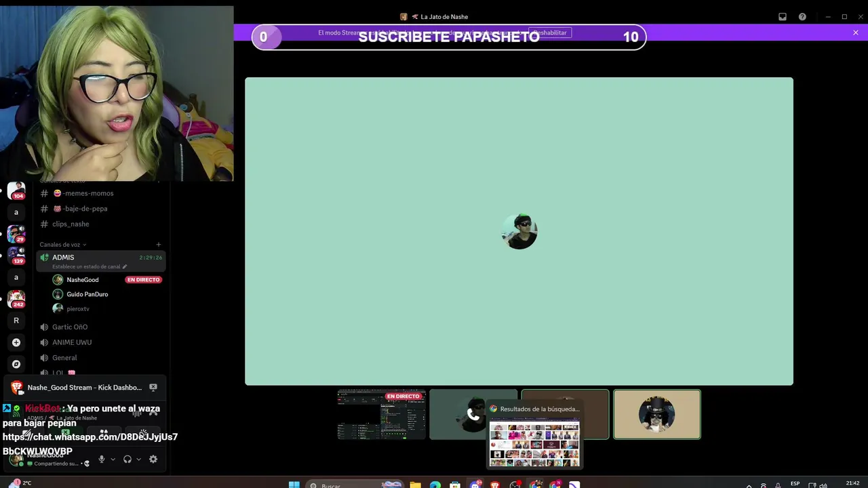
Task: Disconnect from the voice call
Action: [x=153, y=413]
